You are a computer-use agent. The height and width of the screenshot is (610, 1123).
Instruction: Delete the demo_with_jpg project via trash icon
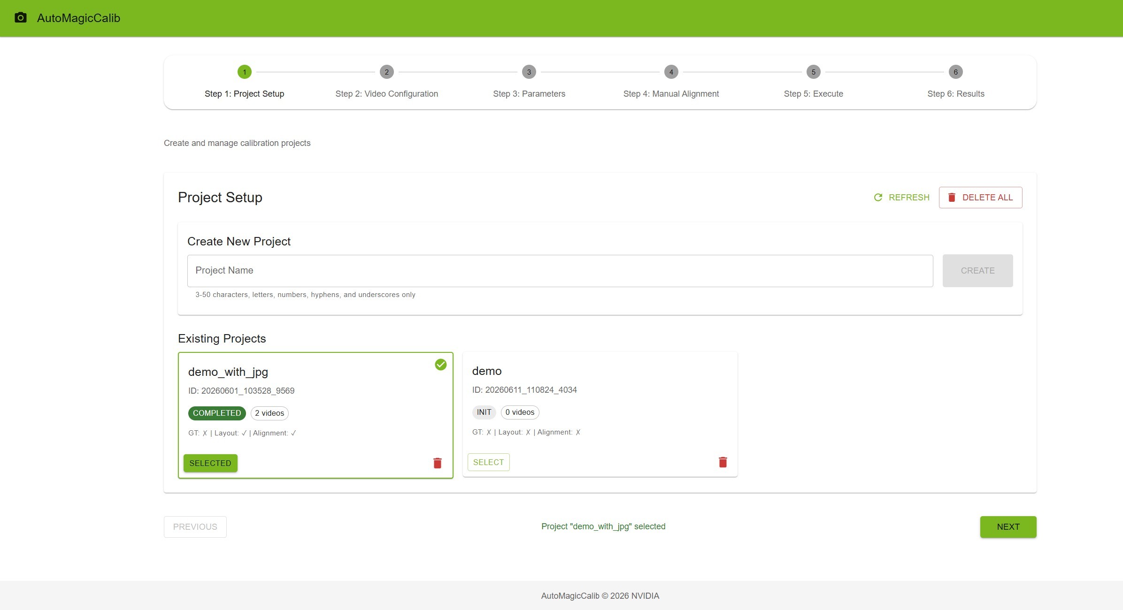click(437, 463)
